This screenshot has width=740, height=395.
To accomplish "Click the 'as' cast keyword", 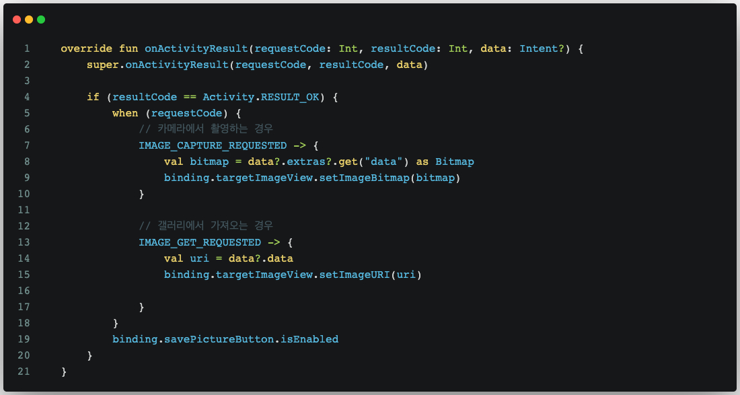I will tap(422, 161).
